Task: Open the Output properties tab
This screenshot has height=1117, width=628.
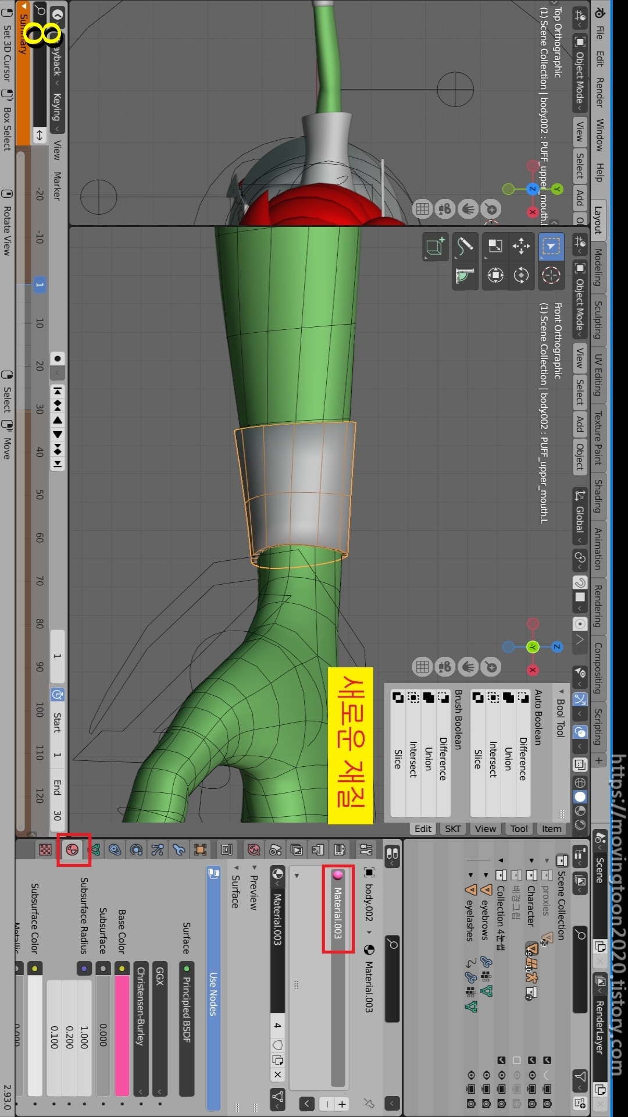Action: (x=318, y=850)
